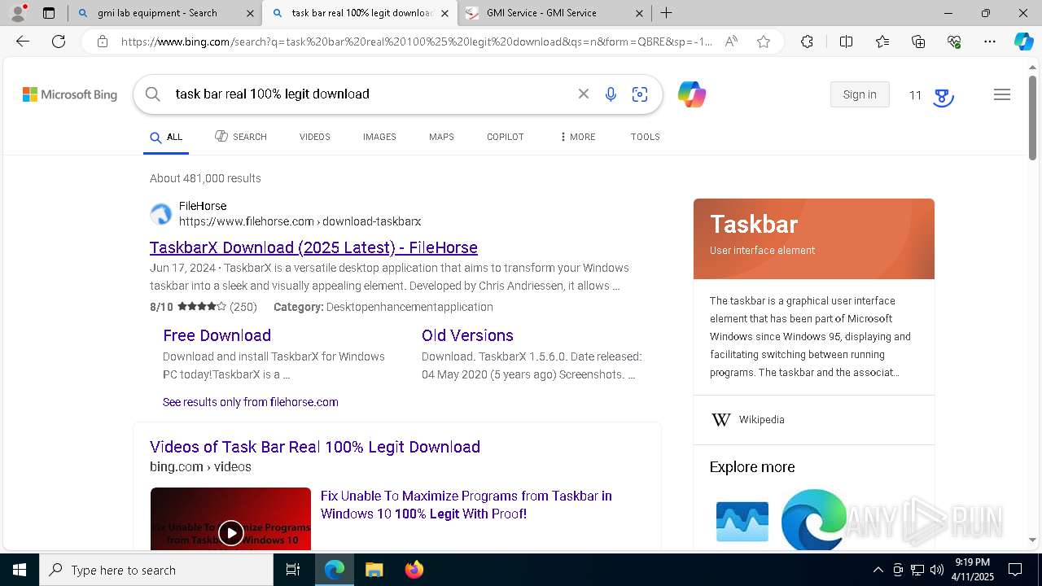Select the IMAGES tab
The image size is (1042, 586).
[x=379, y=137]
